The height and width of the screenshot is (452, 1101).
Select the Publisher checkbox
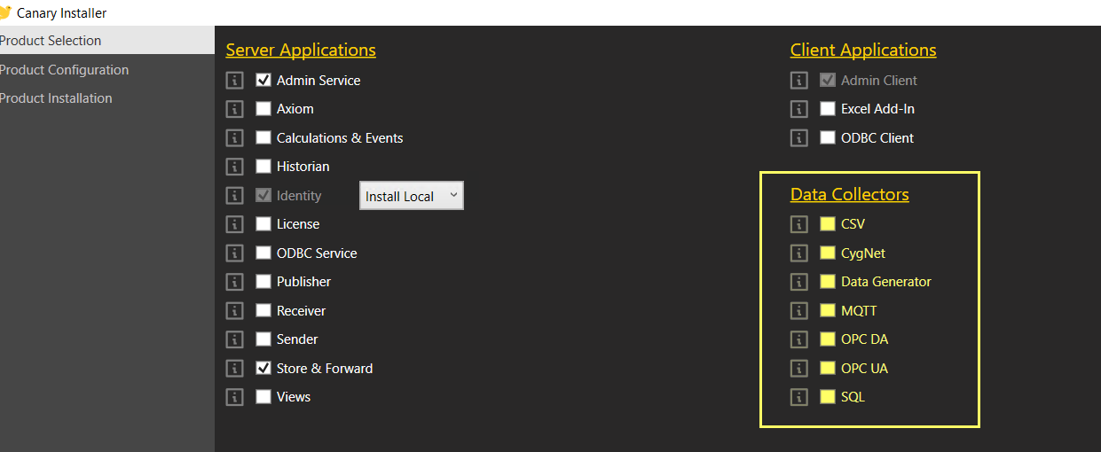263,282
